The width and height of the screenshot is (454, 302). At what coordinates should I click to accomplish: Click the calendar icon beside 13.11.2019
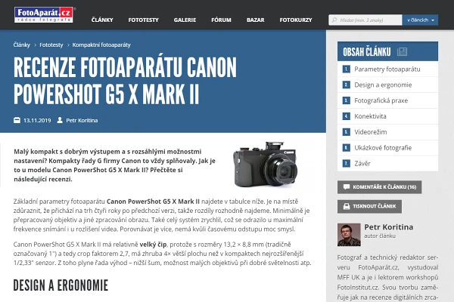[17, 120]
